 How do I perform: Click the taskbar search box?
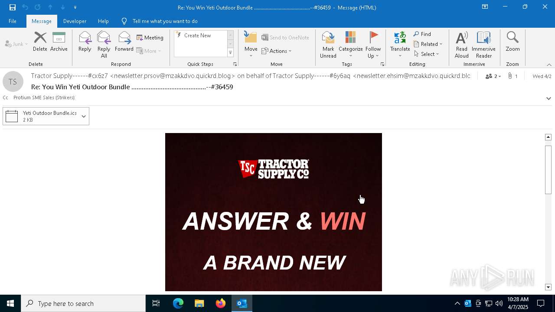coord(83,303)
